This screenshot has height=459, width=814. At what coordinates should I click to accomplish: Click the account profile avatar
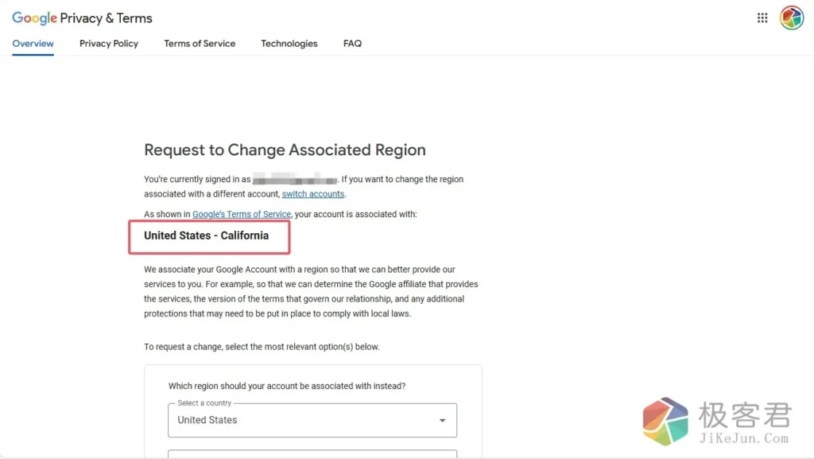[x=791, y=18]
